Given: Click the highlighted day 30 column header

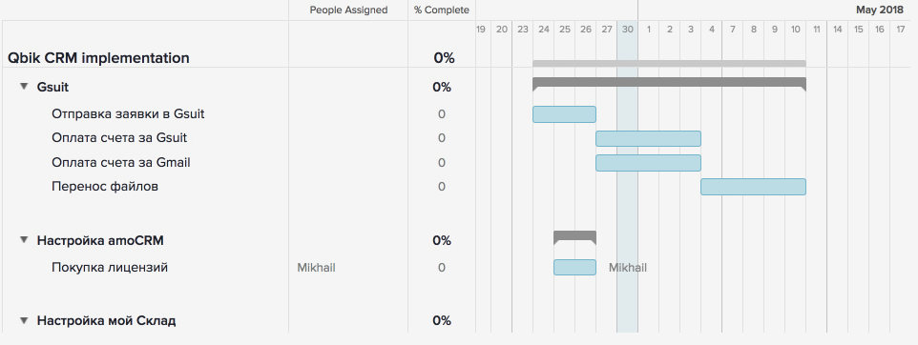Looking at the screenshot, I should pyautogui.click(x=627, y=30).
